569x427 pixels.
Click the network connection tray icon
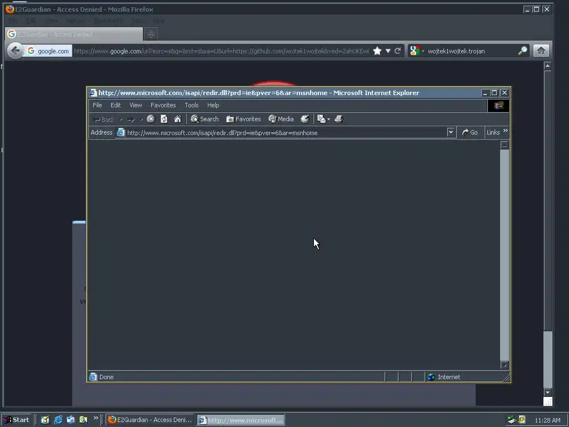pos(512,420)
